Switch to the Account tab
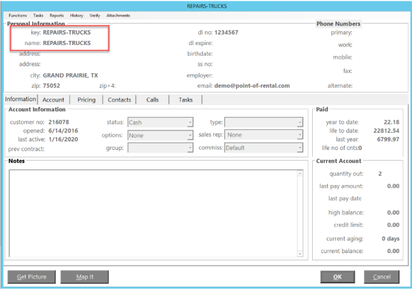The image size is (412, 290). [x=53, y=100]
